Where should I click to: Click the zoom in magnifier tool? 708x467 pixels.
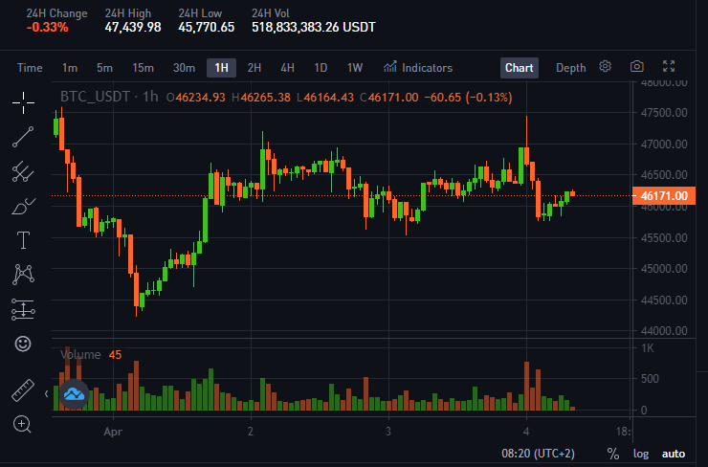pos(22,424)
